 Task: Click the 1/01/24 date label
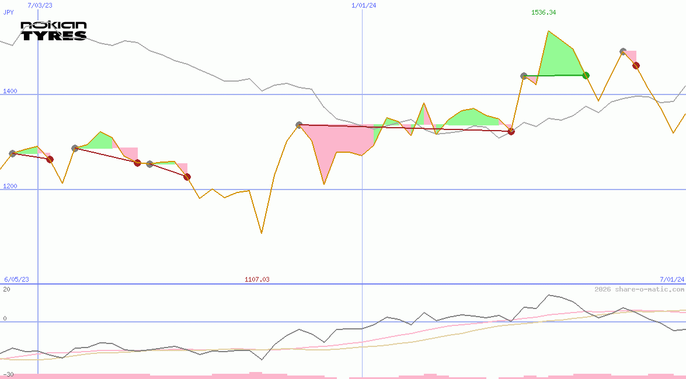point(364,5)
